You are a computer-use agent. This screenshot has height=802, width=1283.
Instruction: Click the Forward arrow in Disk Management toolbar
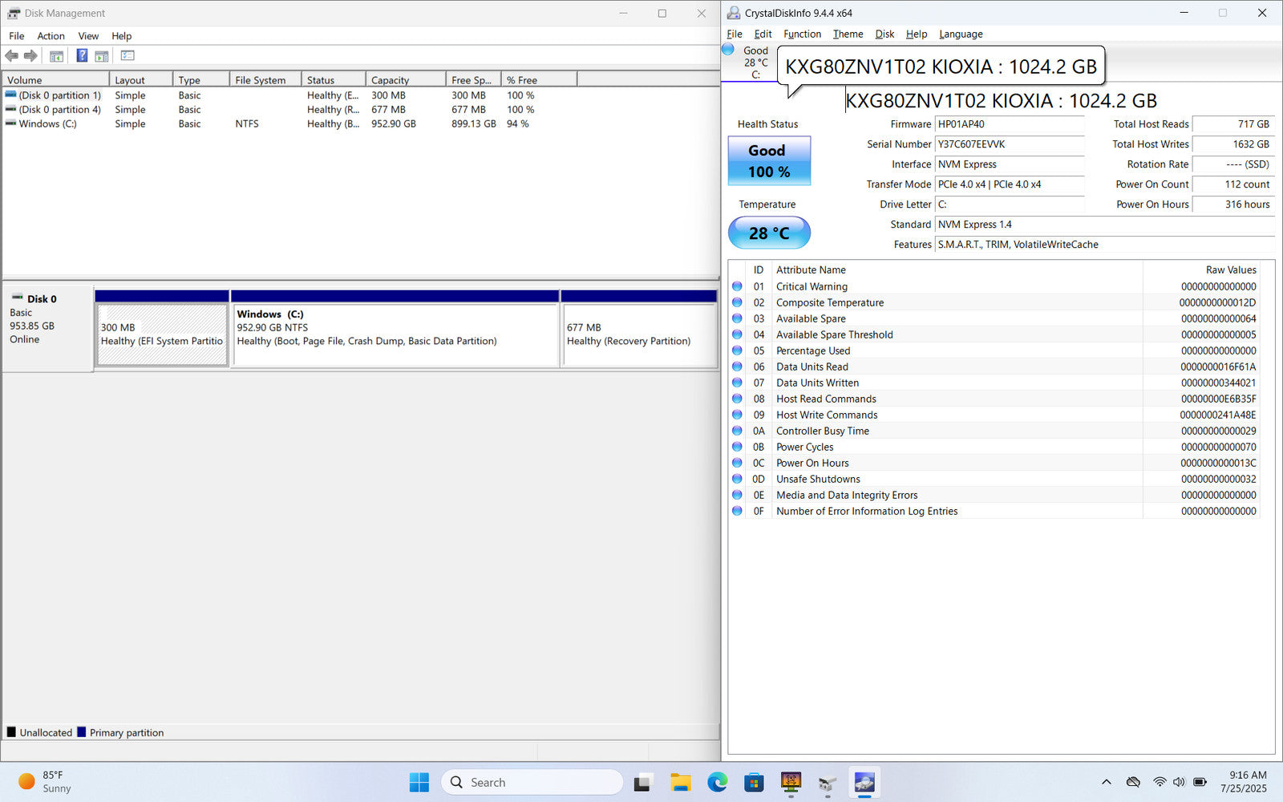(x=30, y=56)
